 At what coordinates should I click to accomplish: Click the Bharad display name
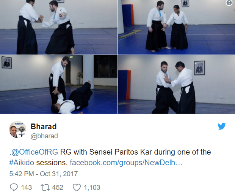point(44,127)
